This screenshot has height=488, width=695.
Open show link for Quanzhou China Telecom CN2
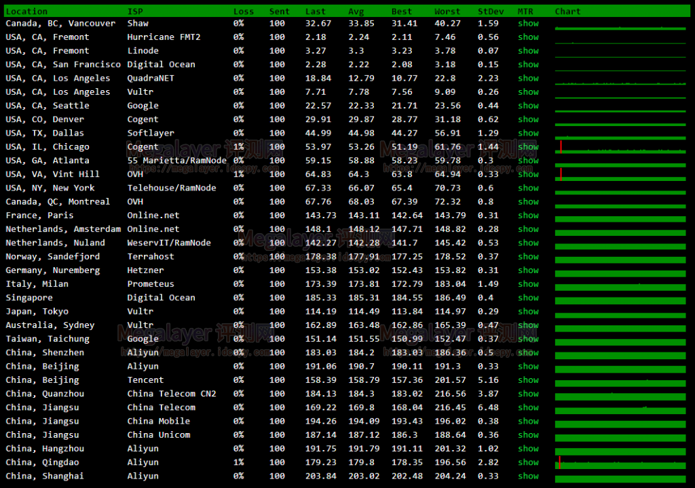point(528,394)
